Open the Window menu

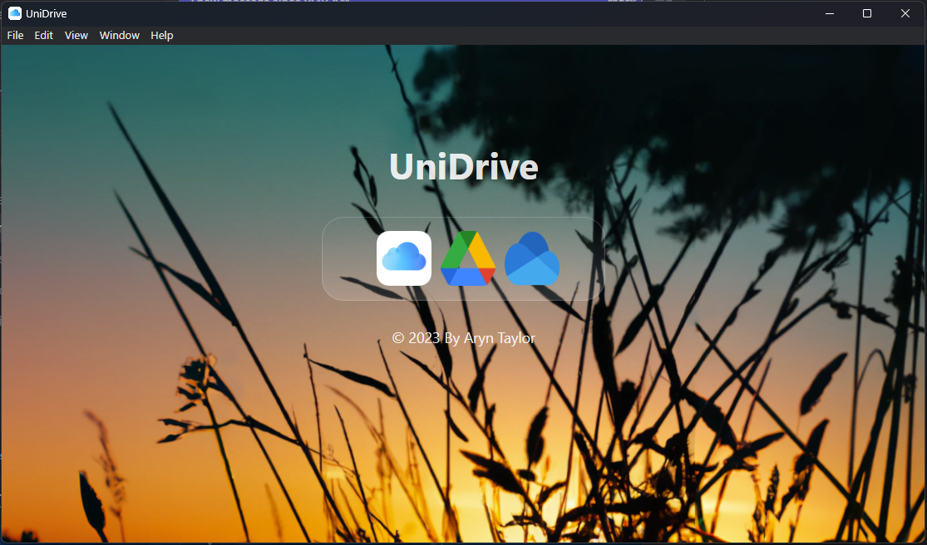120,36
